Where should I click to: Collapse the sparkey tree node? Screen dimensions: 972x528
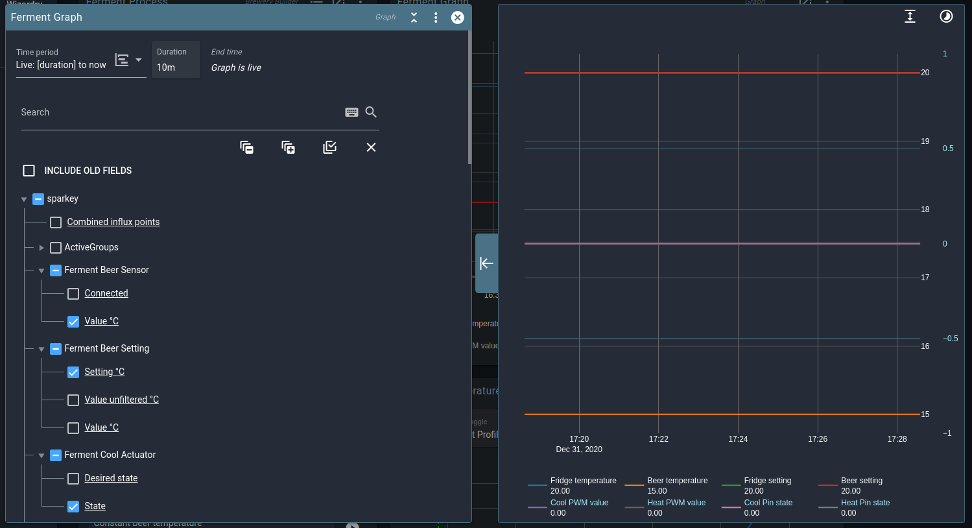coord(24,199)
